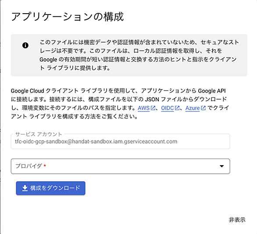Click the アプリケーションの構成 dialog title

pyautogui.click(x=68, y=17)
